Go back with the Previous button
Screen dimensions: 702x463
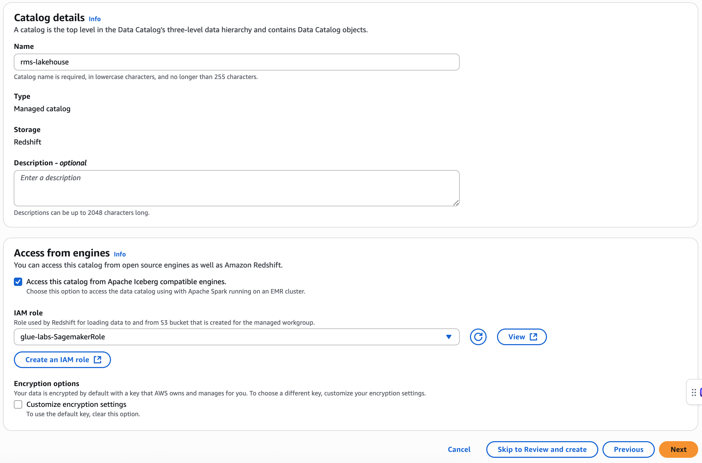tap(628, 449)
